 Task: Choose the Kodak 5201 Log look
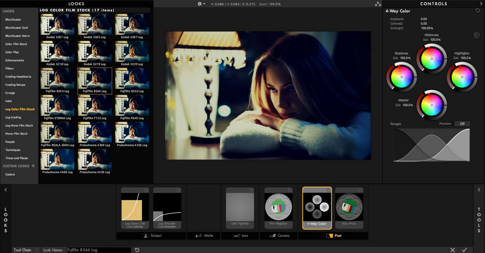tap(57, 27)
